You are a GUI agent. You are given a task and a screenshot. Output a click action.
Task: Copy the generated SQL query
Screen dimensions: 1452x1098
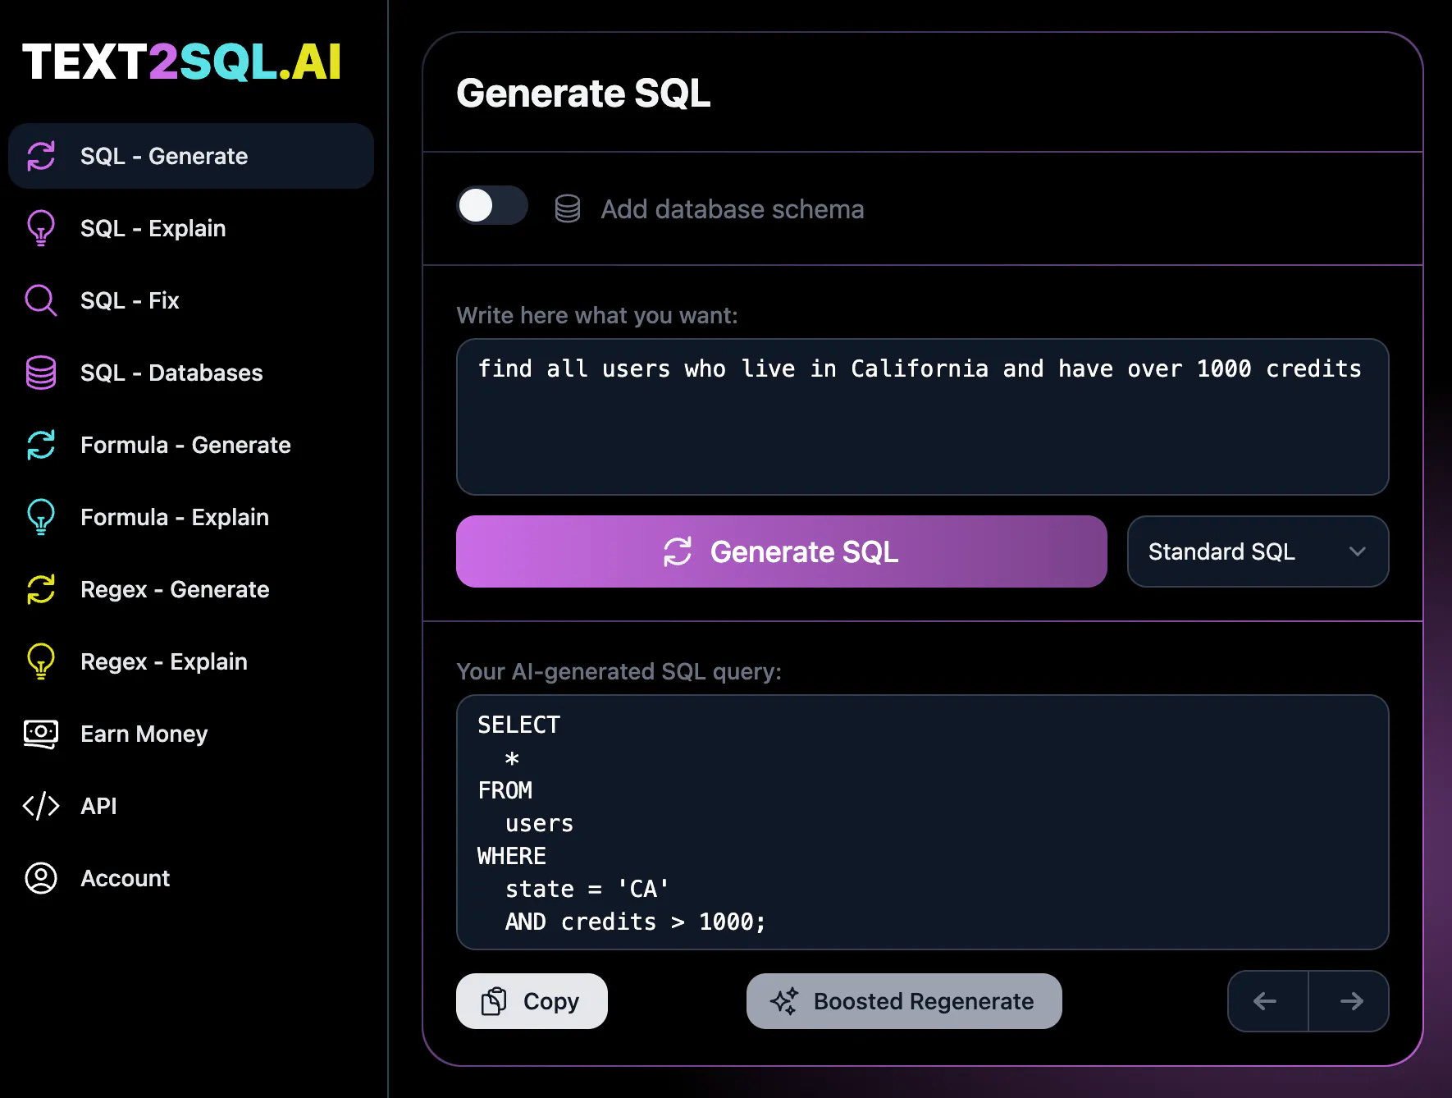(532, 1001)
